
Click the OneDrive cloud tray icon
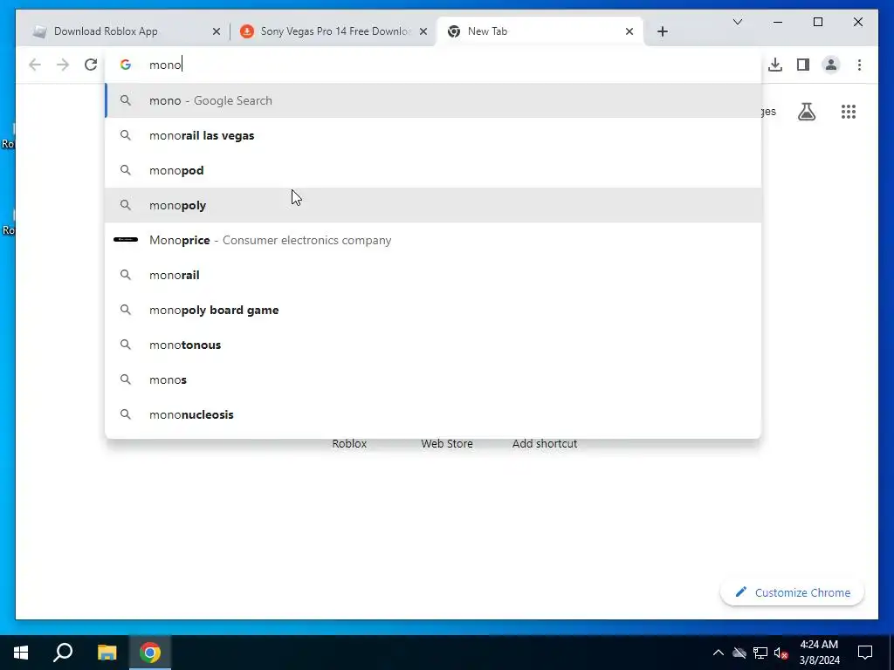739,653
